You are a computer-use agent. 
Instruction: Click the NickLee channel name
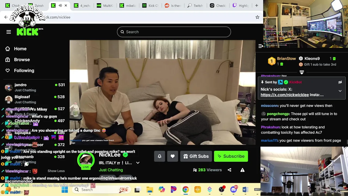point(110,155)
